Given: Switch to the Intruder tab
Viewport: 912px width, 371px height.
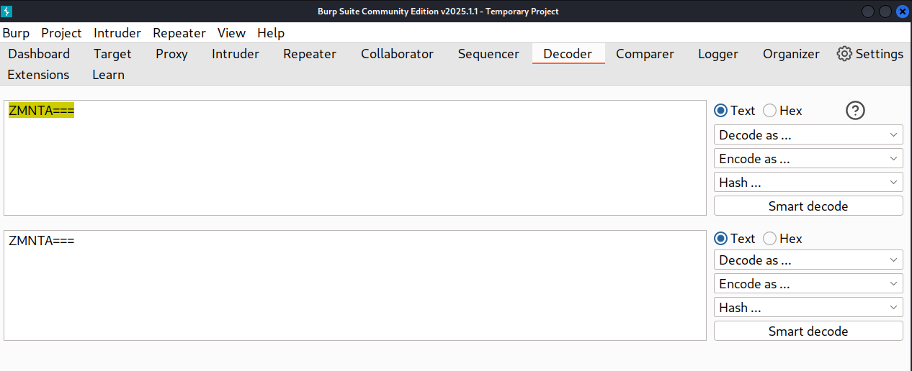Looking at the screenshot, I should coord(236,54).
